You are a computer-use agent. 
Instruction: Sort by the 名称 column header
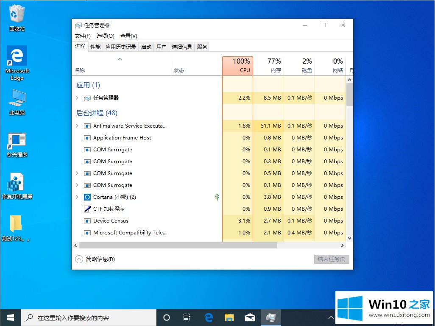pos(121,66)
